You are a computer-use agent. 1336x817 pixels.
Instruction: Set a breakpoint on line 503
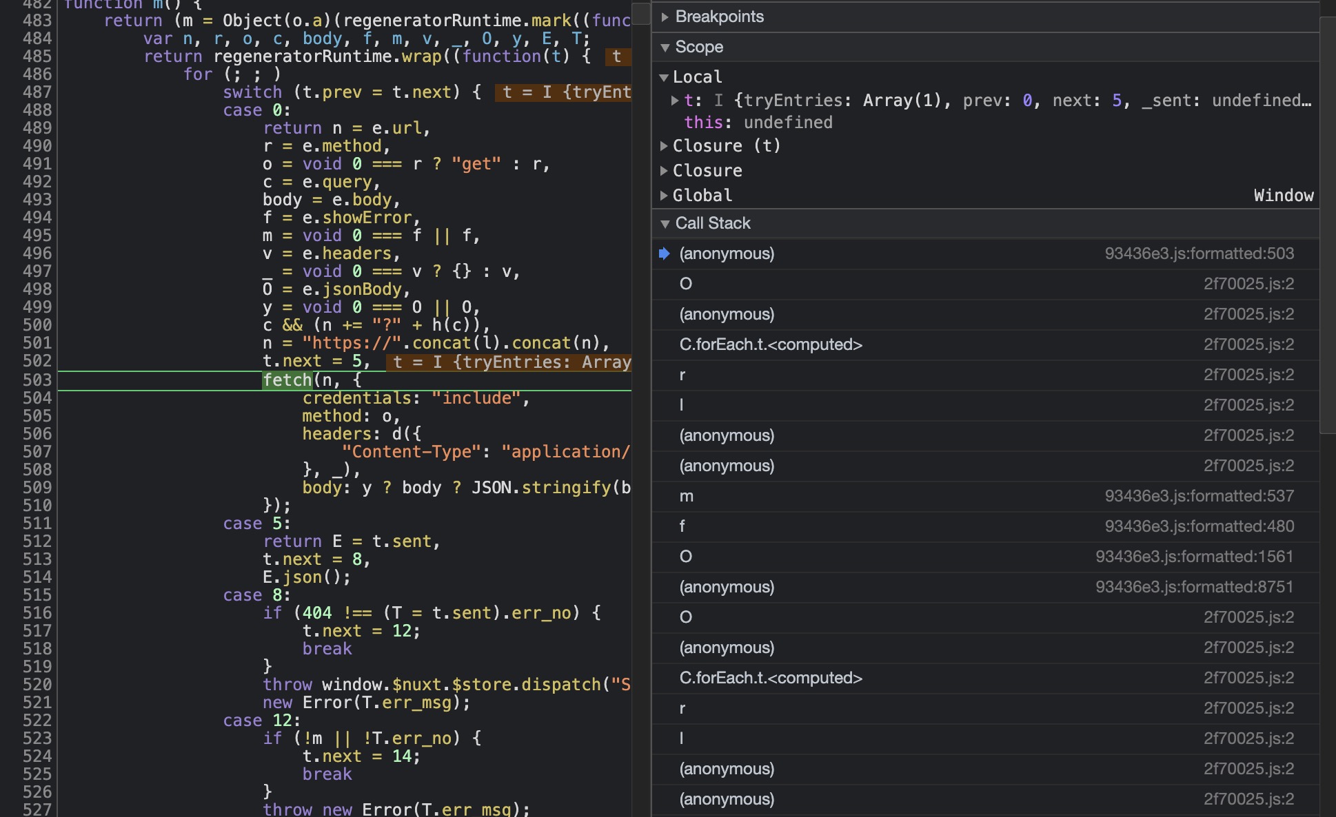[x=37, y=380]
